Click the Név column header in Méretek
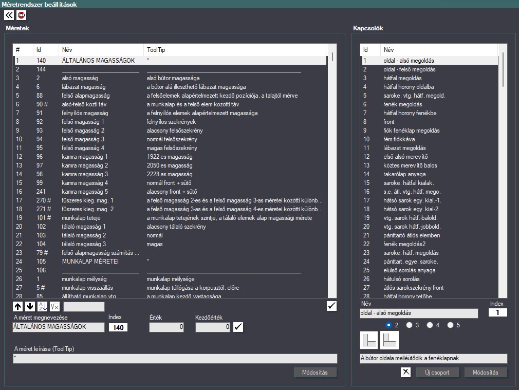The image size is (519, 390). pyautogui.click(x=101, y=50)
